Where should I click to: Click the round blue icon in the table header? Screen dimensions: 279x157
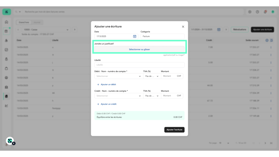pyautogui.click(x=267, y=41)
